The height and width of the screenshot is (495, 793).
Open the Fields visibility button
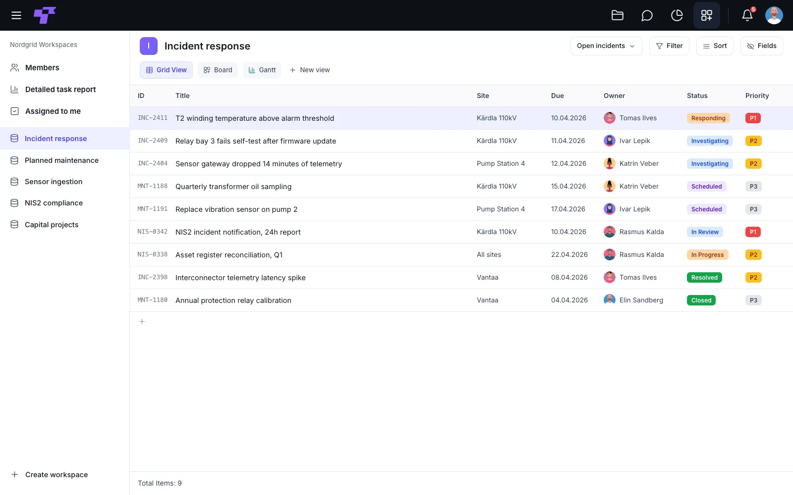click(x=762, y=46)
